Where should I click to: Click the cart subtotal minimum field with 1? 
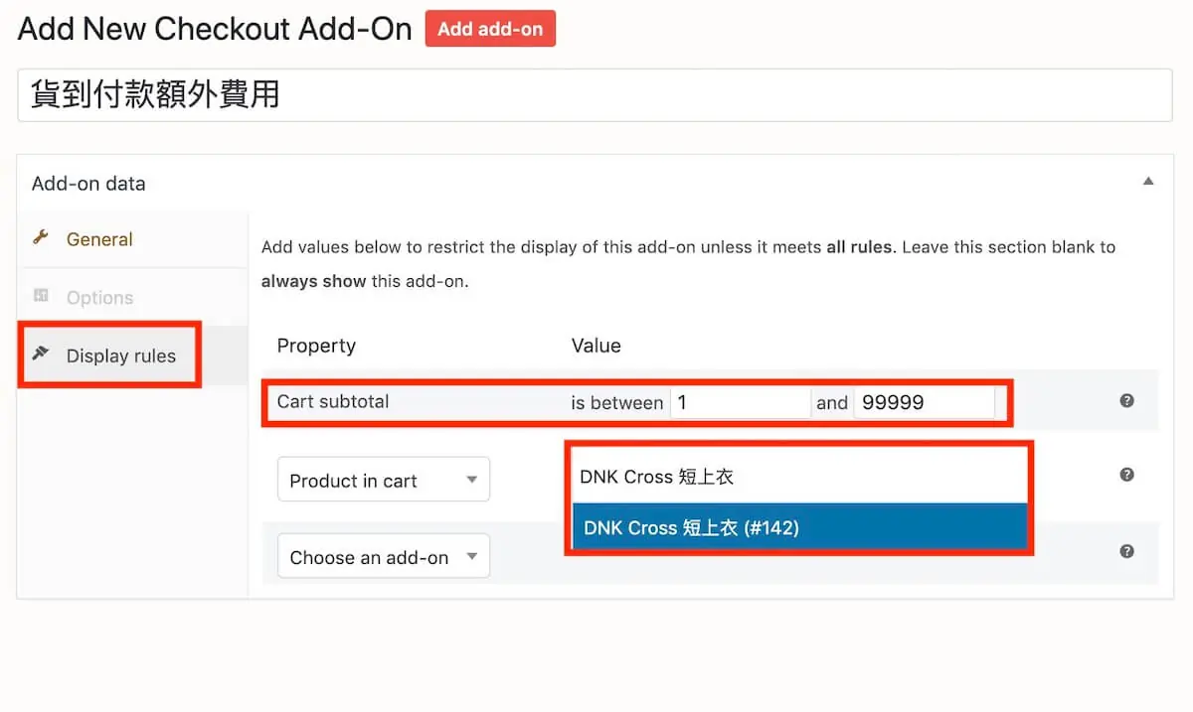[740, 402]
